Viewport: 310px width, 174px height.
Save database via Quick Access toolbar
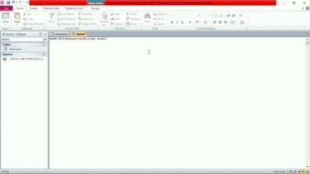coord(8,2)
